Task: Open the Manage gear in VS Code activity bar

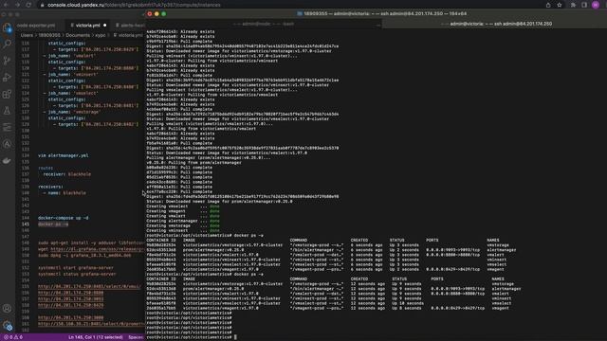Action: [7, 325]
